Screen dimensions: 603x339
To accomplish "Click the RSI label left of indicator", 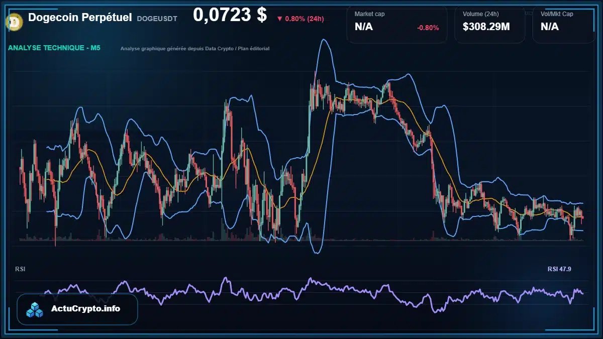I will coord(20,269).
